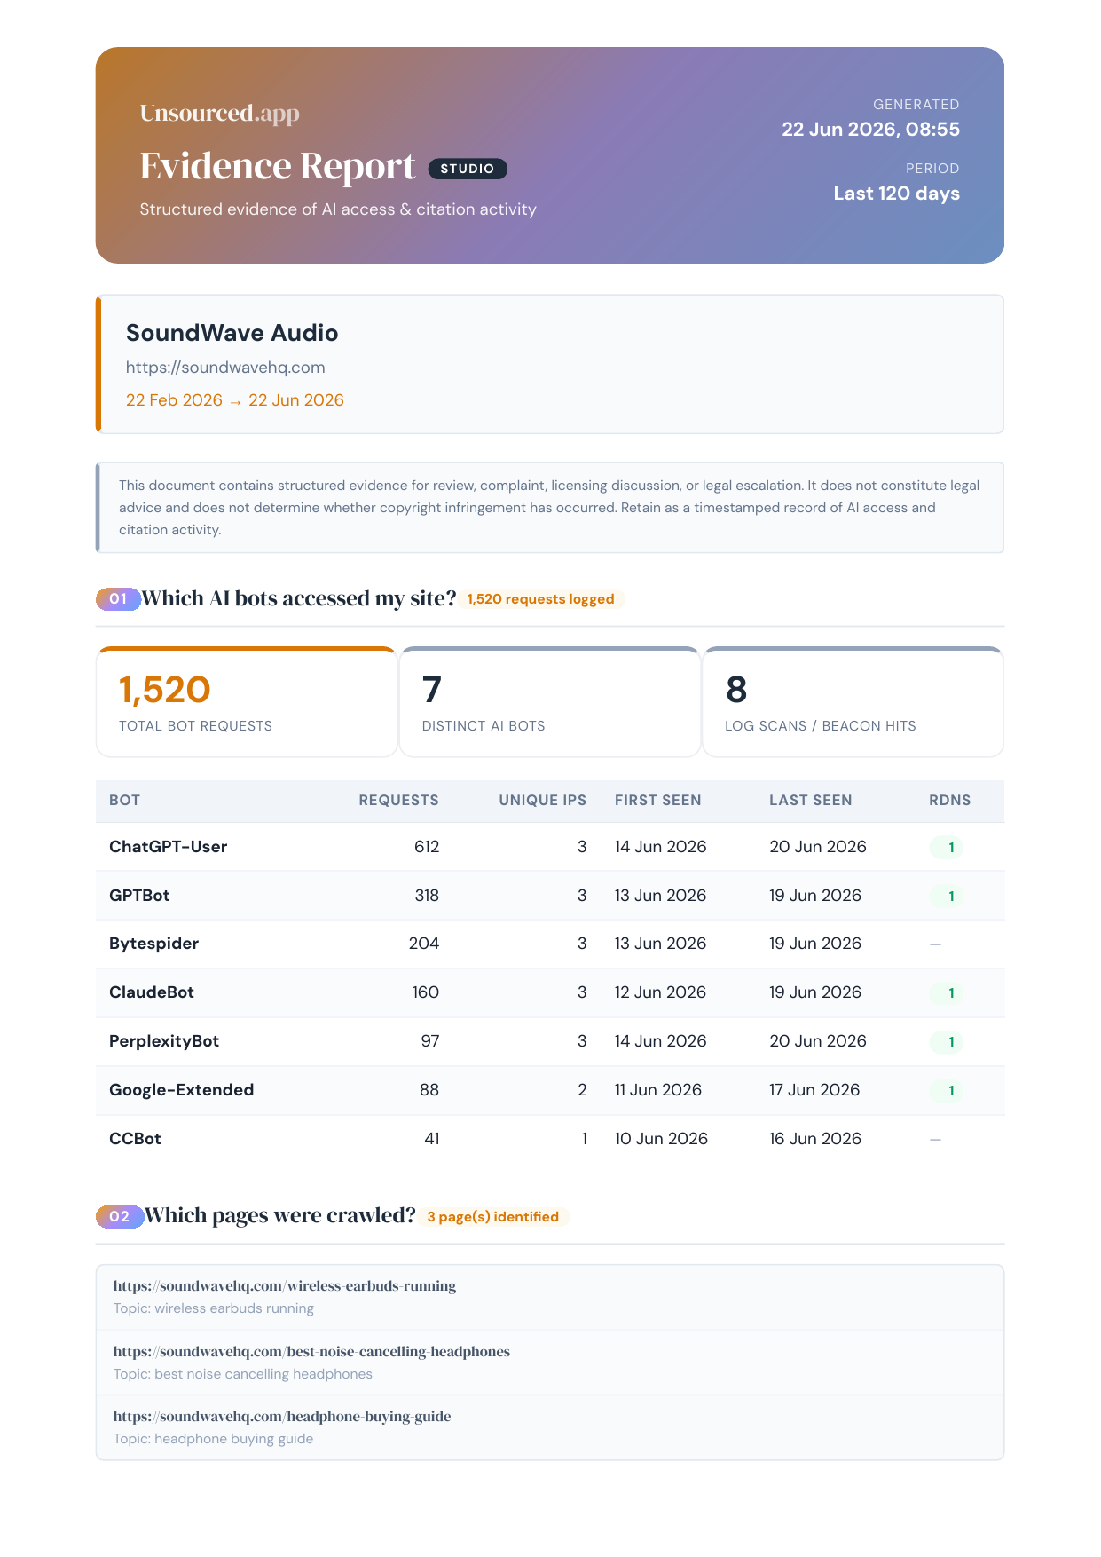Select the Total Bot Requests card
This screenshot has width=1101, height=1557.
[x=247, y=702]
